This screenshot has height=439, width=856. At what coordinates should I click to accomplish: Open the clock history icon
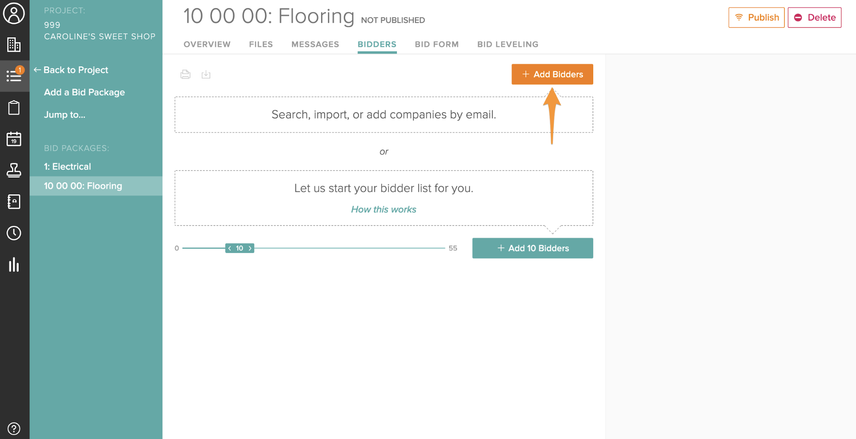(14, 233)
